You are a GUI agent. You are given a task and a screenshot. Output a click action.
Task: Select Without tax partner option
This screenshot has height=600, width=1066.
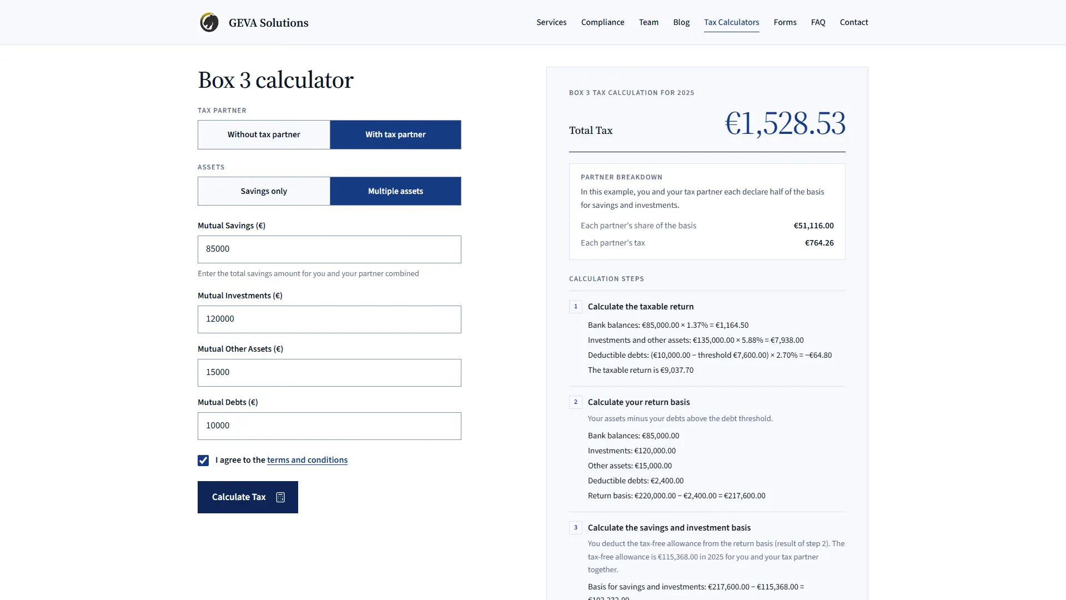tap(264, 134)
